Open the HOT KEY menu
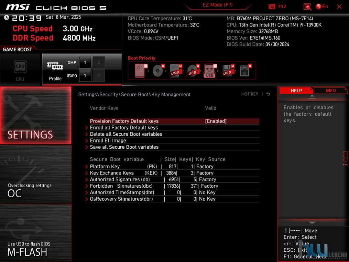 (250, 94)
